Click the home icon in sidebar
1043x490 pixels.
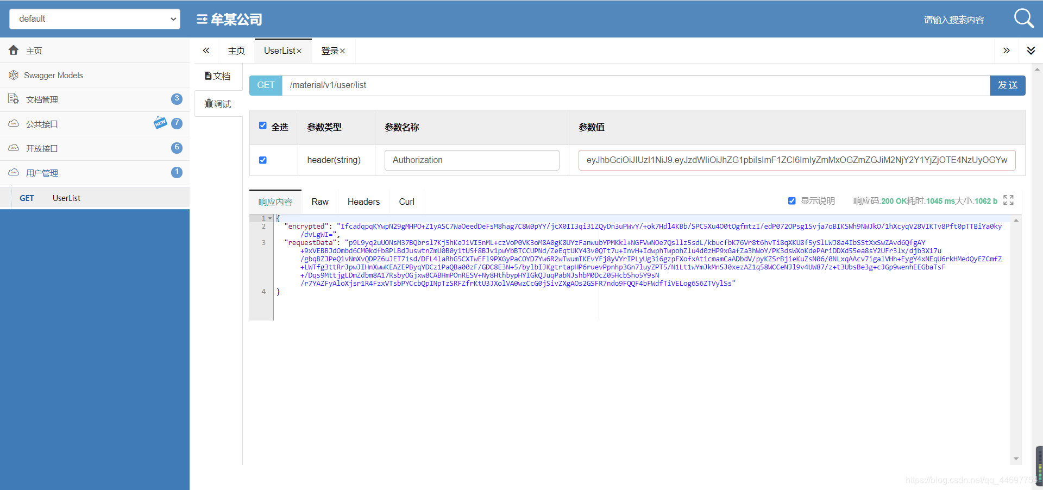tap(14, 50)
